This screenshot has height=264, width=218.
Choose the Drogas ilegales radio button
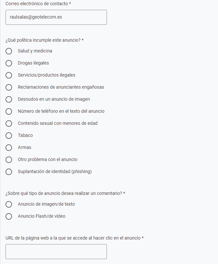tap(9, 63)
